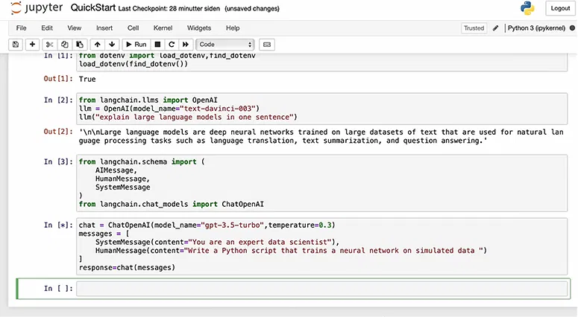Interrupt the kernel with stop icon
The image size is (578, 317).
click(x=157, y=45)
